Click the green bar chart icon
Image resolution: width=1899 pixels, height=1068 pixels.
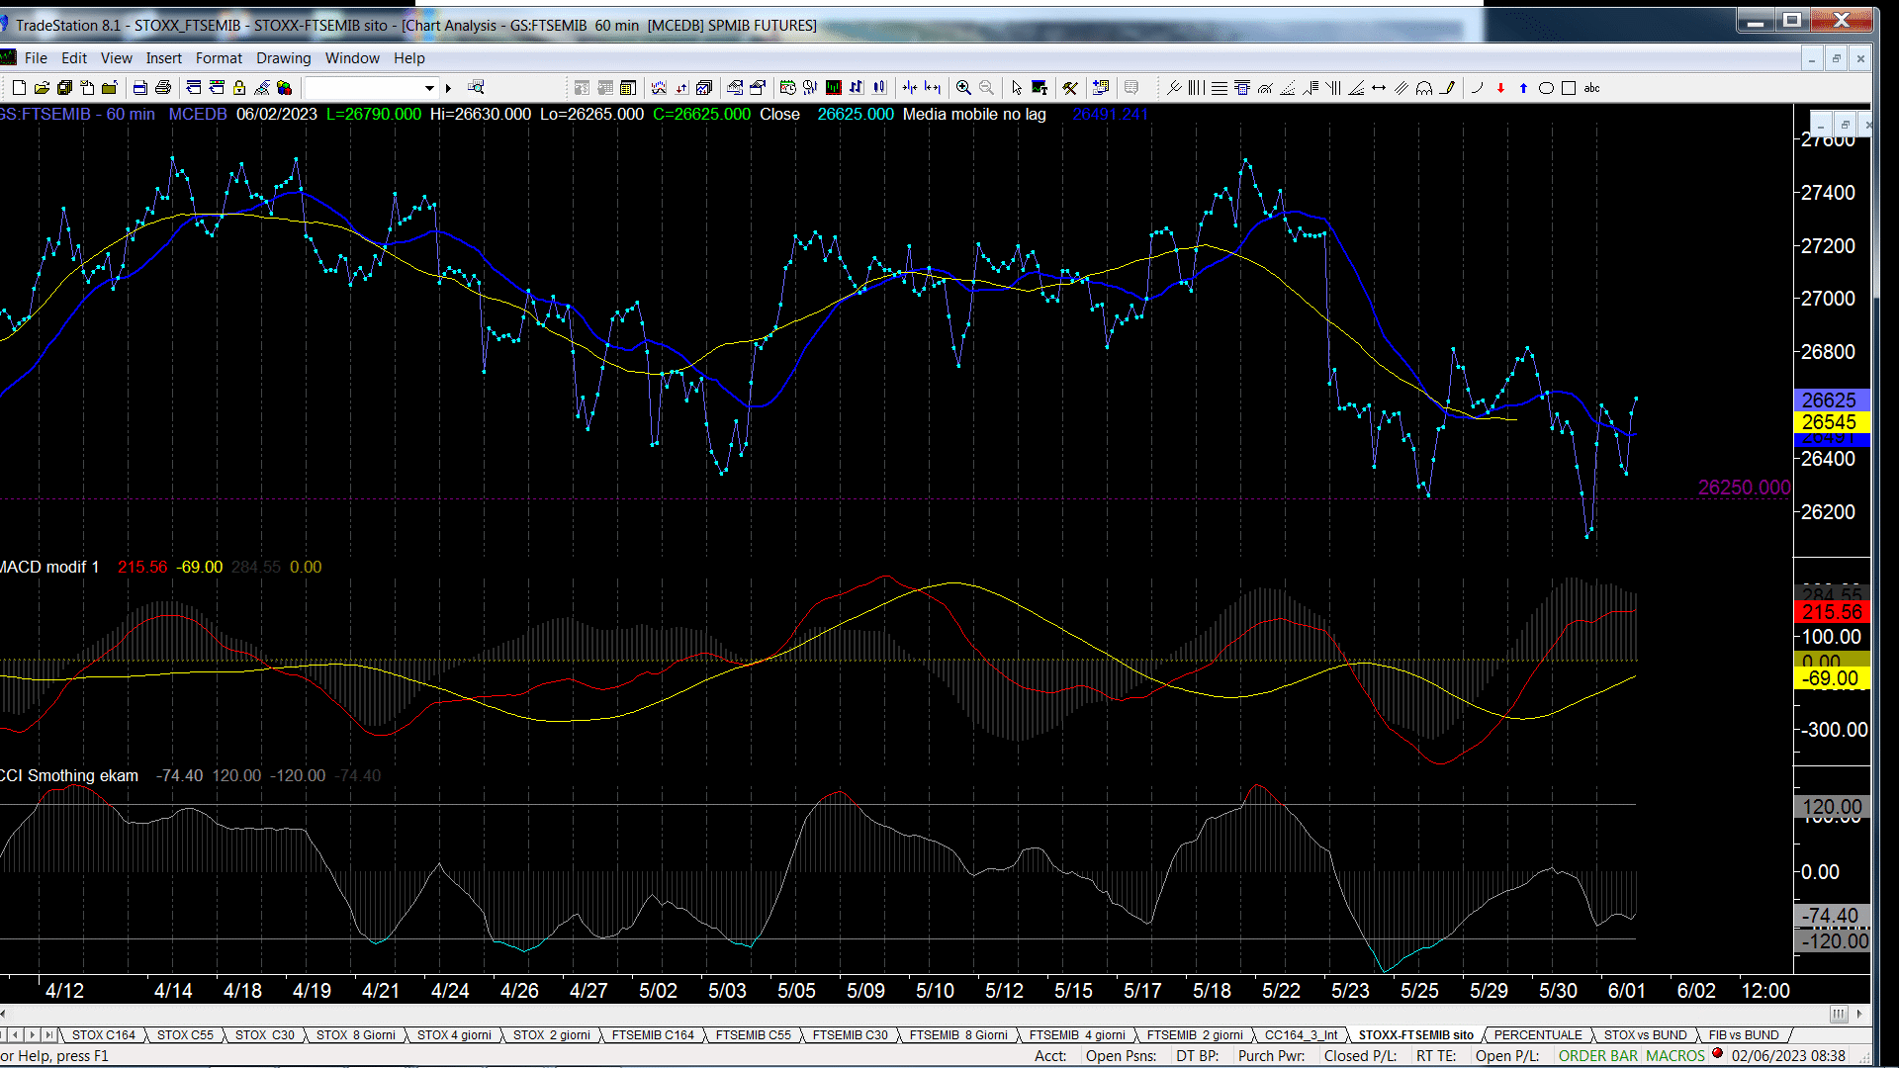[x=834, y=88]
